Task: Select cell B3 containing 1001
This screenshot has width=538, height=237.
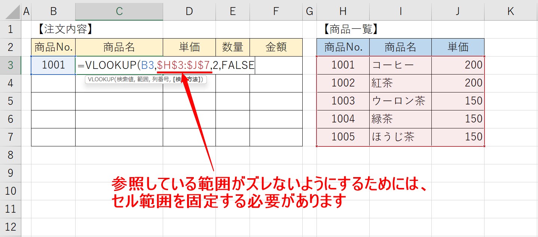Action: point(53,65)
